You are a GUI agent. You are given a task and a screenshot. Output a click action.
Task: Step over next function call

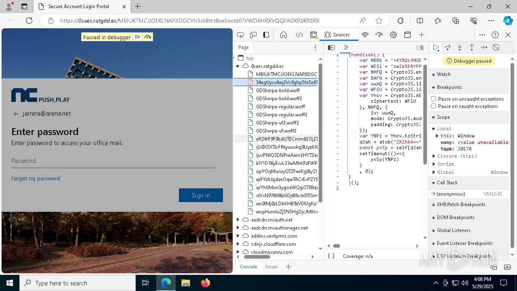click(448, 47)
